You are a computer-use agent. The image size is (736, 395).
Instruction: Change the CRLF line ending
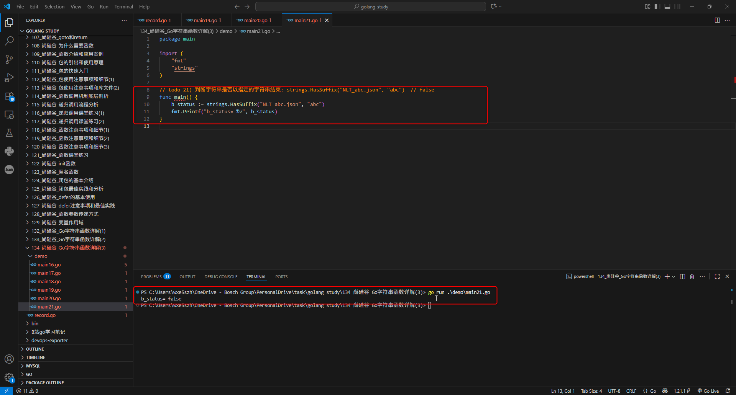[x=631, y=391]
